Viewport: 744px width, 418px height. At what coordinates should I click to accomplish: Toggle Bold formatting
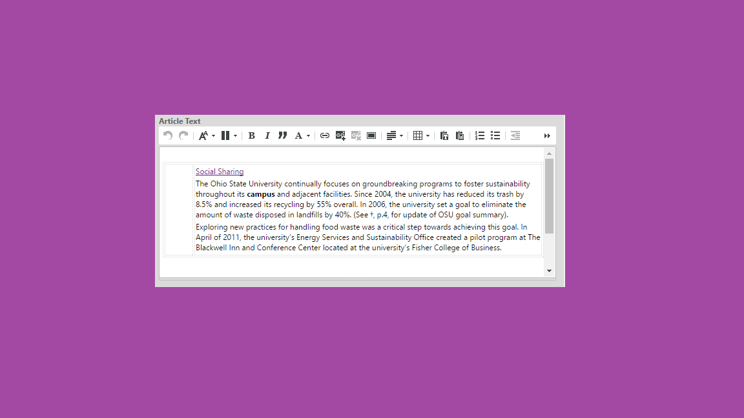click(x=251, y=135)
